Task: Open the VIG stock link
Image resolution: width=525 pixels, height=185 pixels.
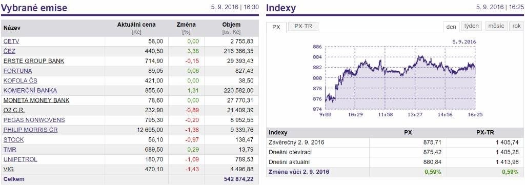Action: pos(9,169)
